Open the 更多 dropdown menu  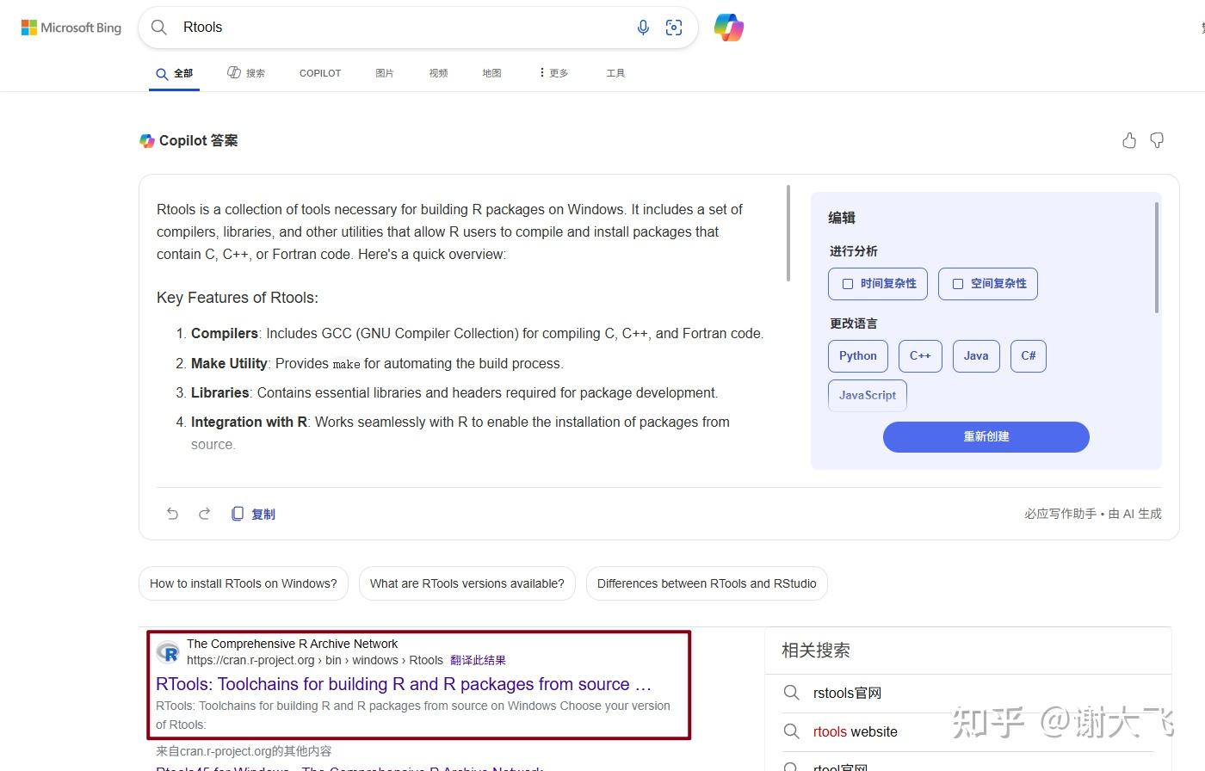[553, 73]
